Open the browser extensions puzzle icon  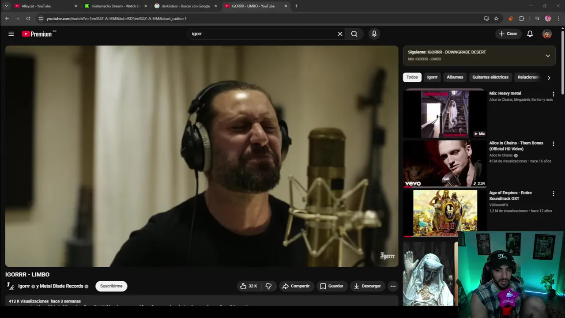pos(522,19)
